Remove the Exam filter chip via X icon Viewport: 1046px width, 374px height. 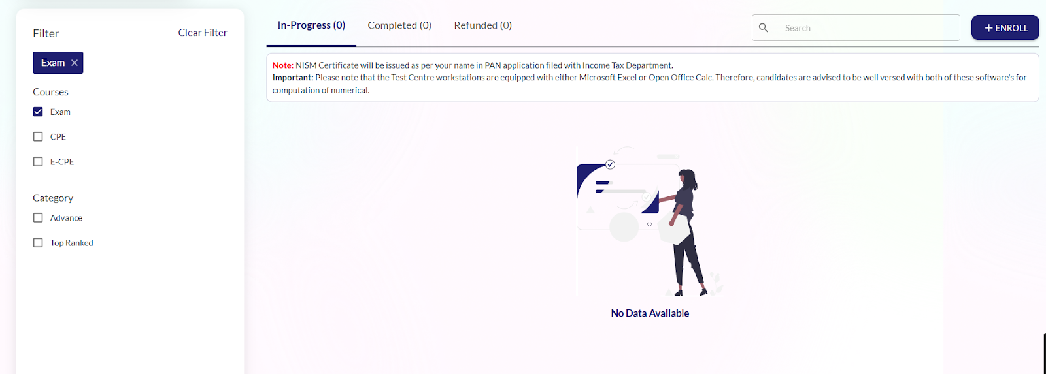[75, 63]
